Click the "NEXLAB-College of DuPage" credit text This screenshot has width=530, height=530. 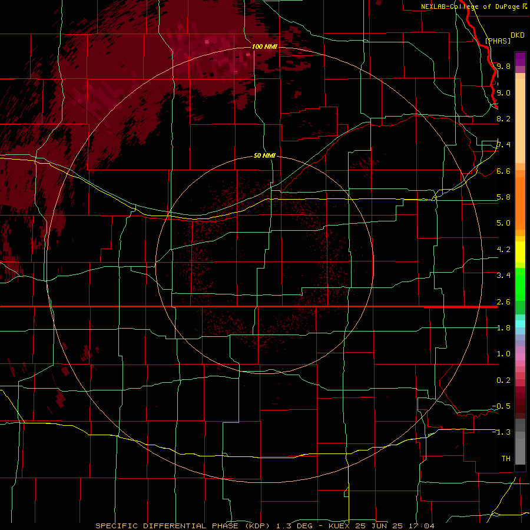[x=471, y=6]
